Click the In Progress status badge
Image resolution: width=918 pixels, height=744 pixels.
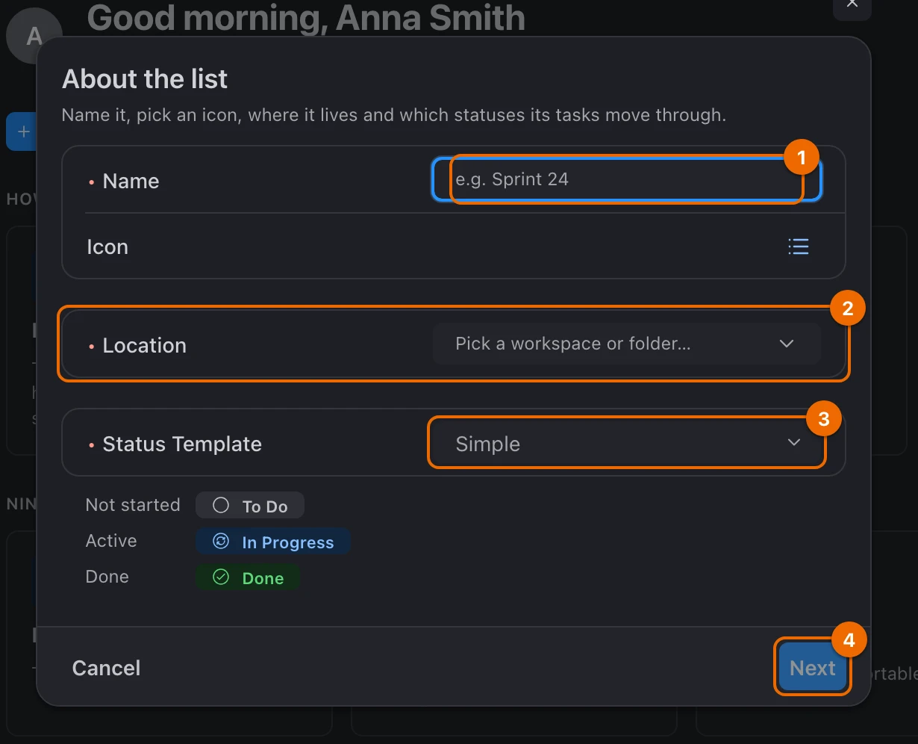coord(273,542)
